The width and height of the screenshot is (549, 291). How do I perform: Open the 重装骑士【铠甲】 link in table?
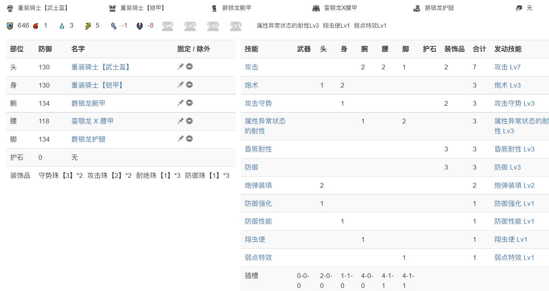tap(97, 85)
